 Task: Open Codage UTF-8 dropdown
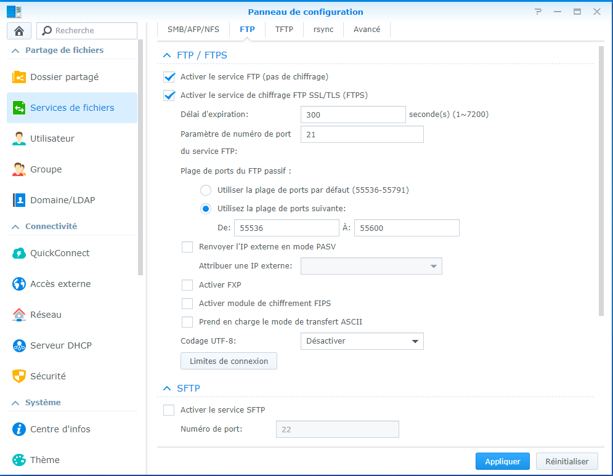click(x=362, y=341)
